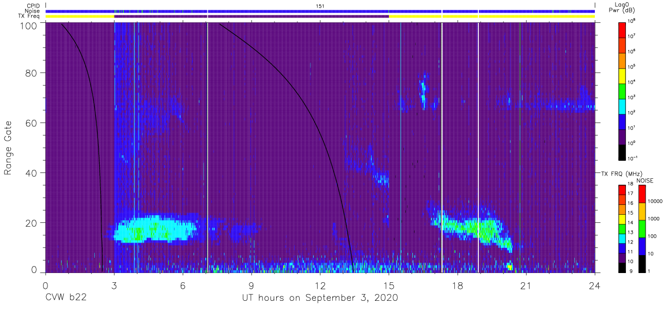Click the white data gap line near 7 UT

click(208, 147)
